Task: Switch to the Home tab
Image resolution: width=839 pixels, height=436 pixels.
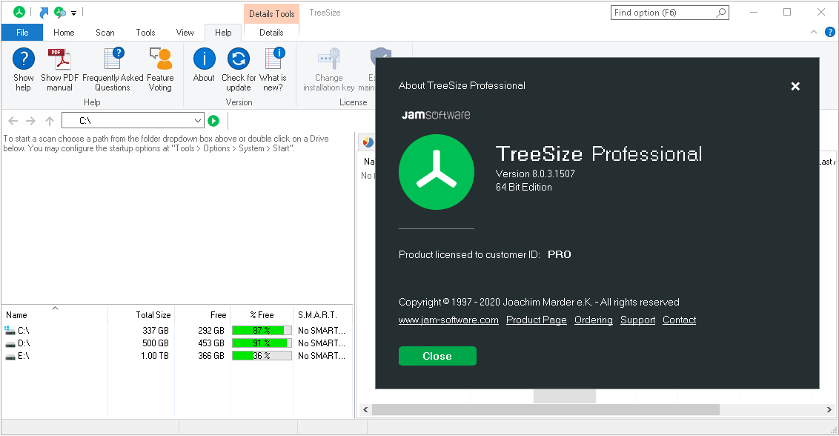Action: pos(64,32)
